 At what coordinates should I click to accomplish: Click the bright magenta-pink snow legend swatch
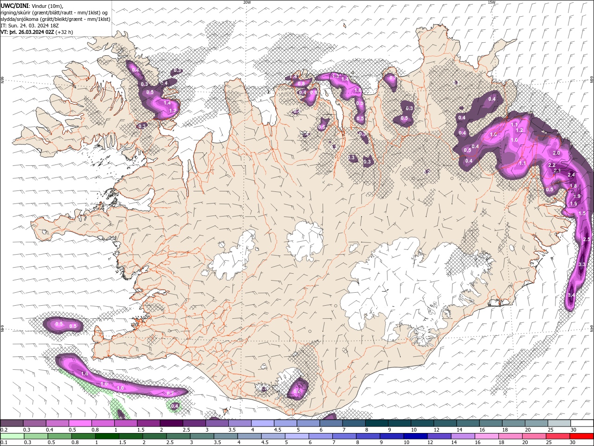80,423
